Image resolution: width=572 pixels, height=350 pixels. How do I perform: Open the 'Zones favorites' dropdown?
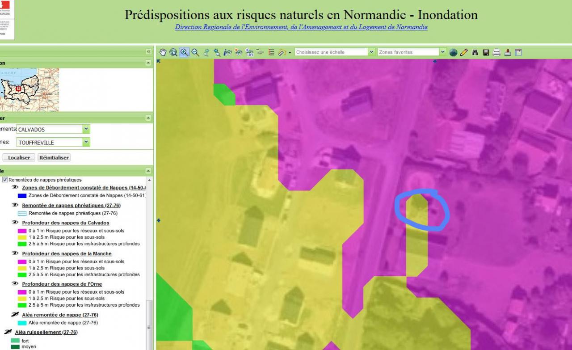[443, 52]
